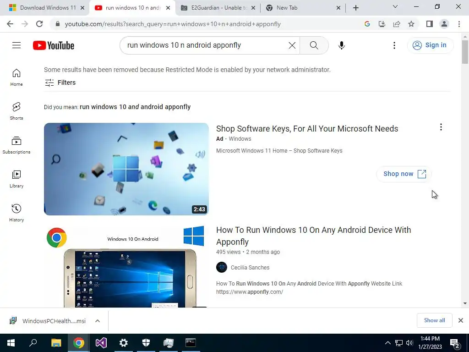Open Library in the sidebar
Screen dimensions: 469x352
point(16,179)
